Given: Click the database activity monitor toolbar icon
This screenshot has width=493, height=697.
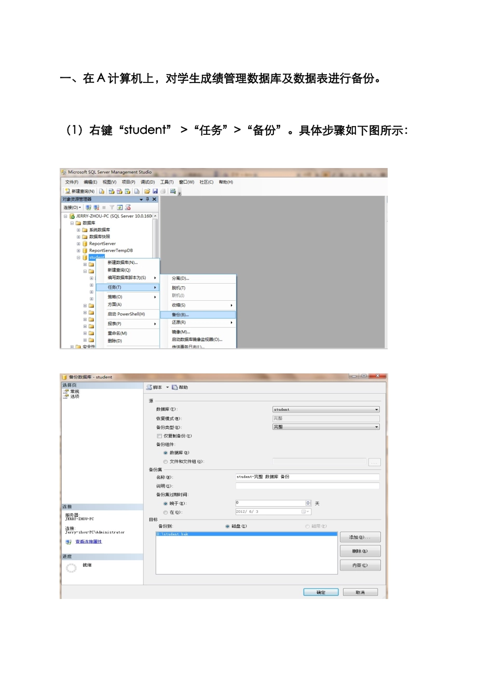Looking at the screenshot, I should point(173,191).
